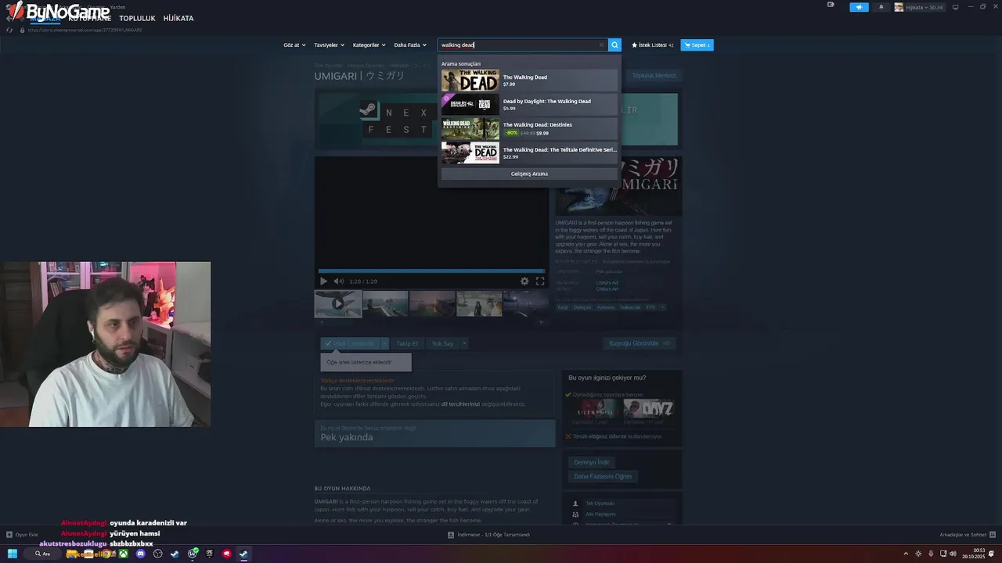The width and height of the screenshot is (1002, 563).
Task: Open the Kategoriler dropdown
Action: tap(369, 45)
